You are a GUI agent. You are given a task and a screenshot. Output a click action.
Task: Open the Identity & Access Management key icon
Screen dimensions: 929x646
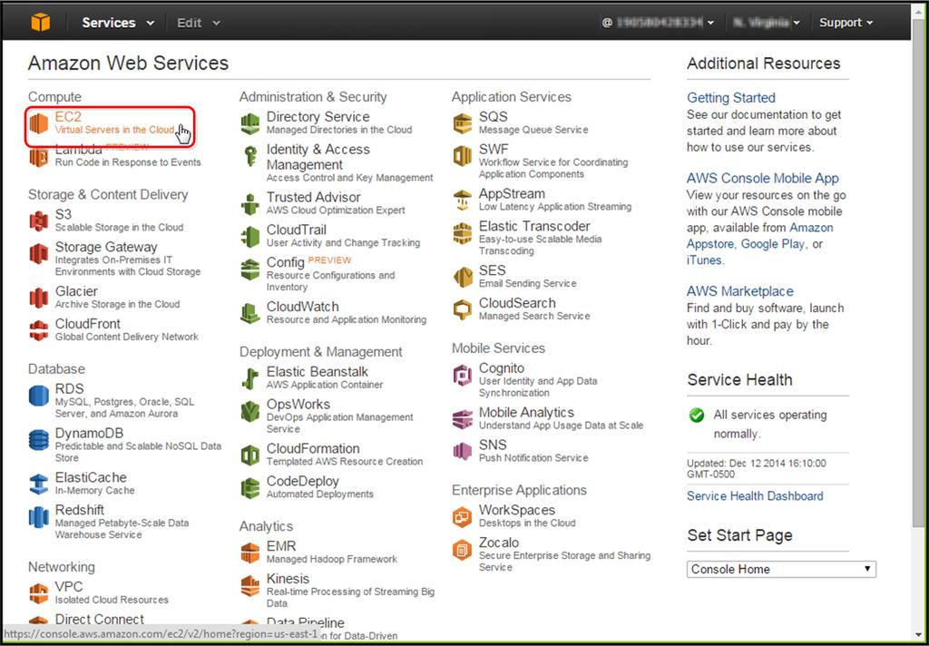click(x=250, y=156)
